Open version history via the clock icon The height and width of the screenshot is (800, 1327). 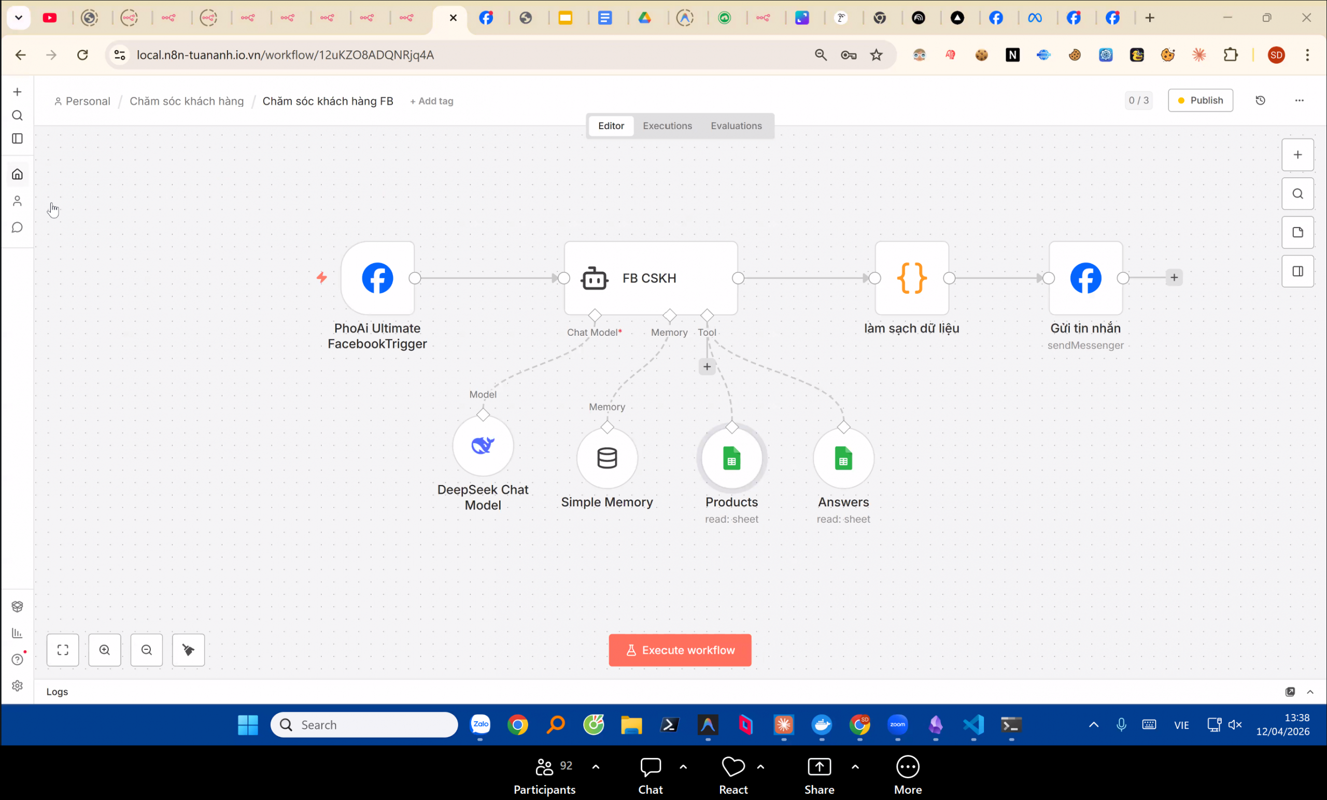1261,101
